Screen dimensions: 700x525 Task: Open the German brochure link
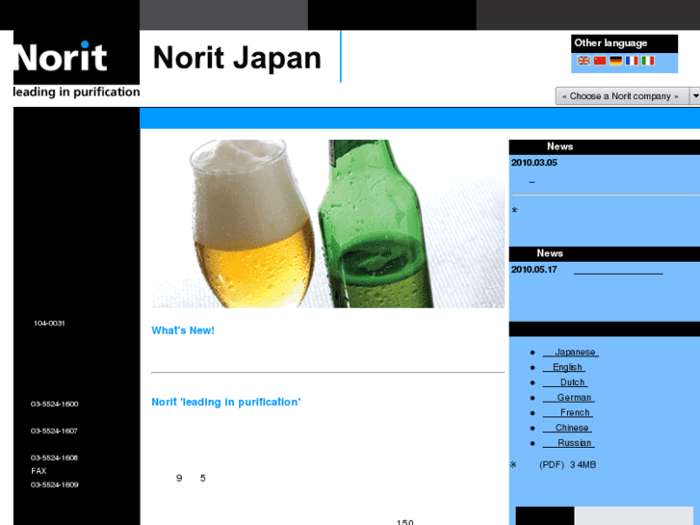[568, 398]
